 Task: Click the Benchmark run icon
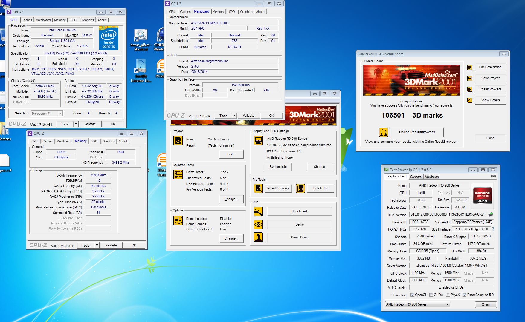click(258, 211)
